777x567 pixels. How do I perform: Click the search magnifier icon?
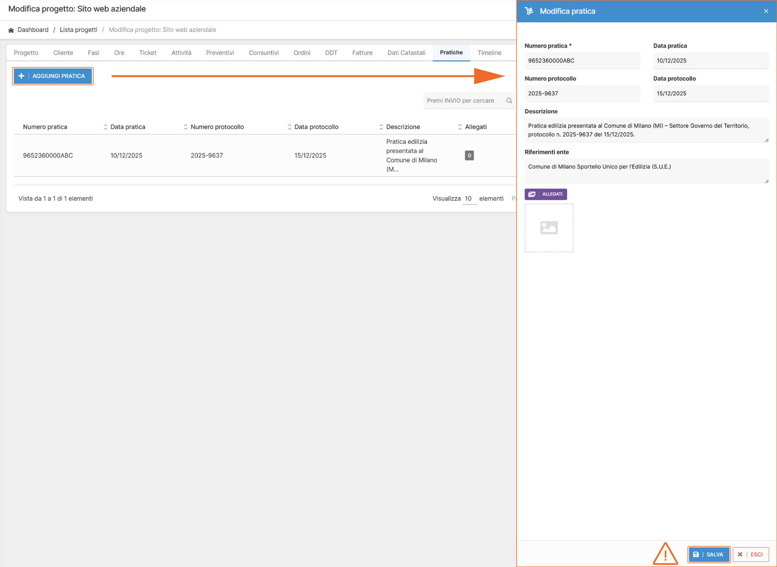[509, 101]
